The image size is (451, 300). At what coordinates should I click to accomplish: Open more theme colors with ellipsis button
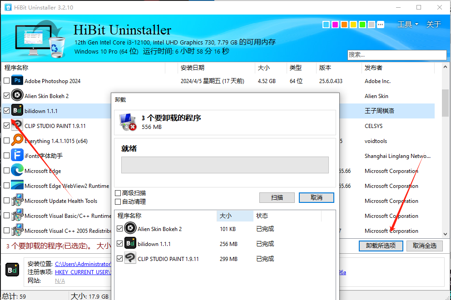pyautogui.click(x=381, y=25)
